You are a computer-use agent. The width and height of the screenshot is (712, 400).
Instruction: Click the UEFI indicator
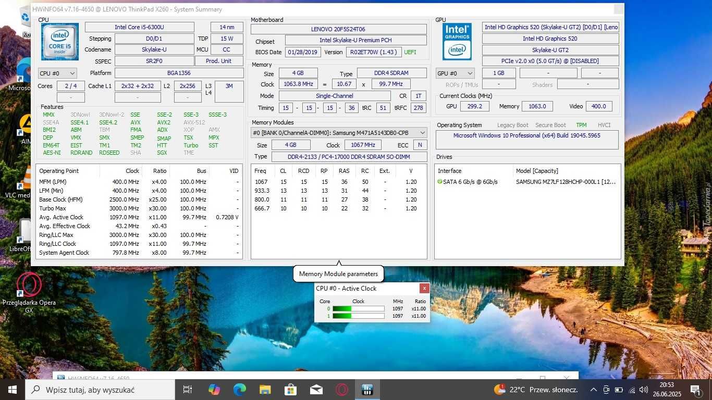click(x=410, y=52)
